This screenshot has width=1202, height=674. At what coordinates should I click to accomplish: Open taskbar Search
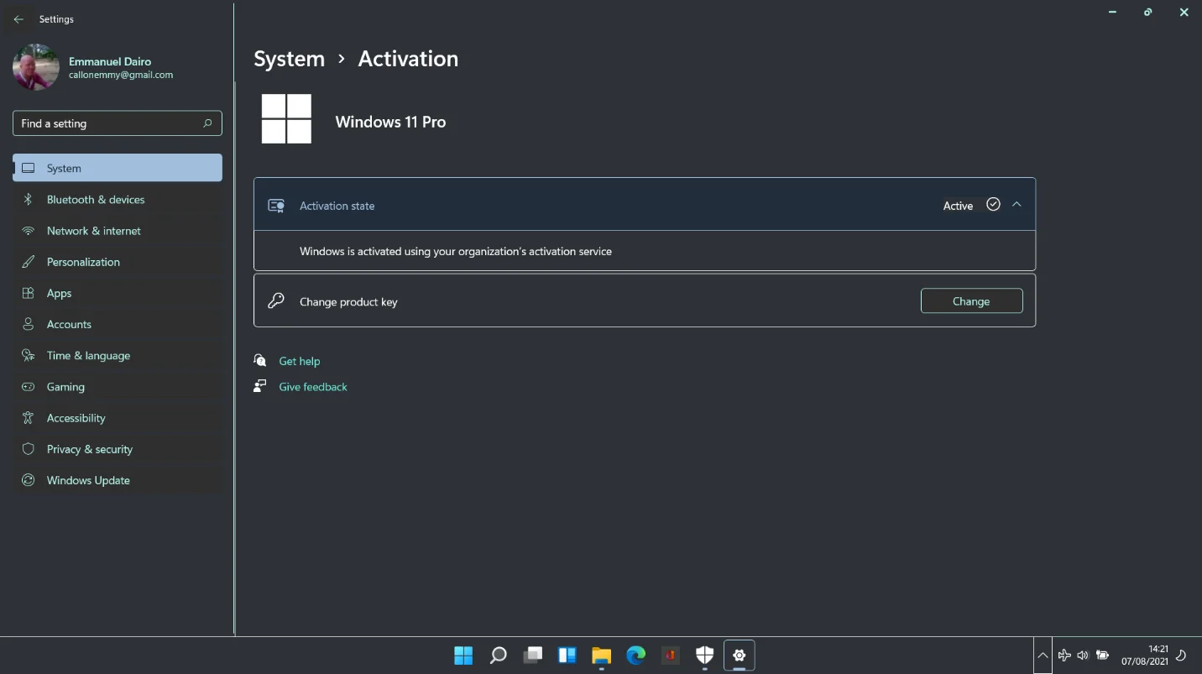[498, 656]
